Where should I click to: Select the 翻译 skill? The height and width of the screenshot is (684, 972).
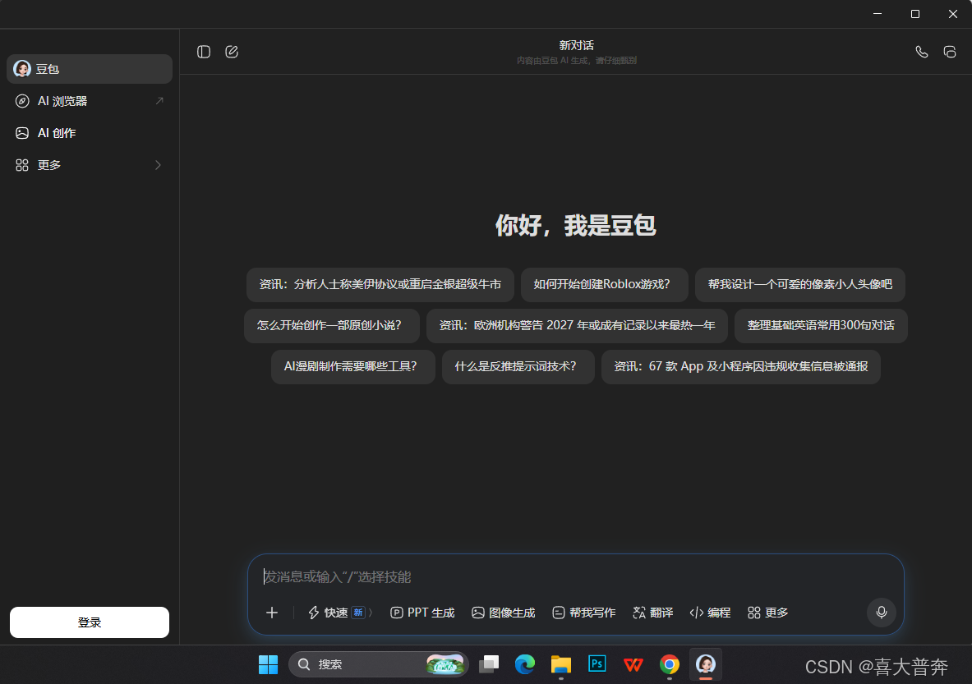pos(652,613)
